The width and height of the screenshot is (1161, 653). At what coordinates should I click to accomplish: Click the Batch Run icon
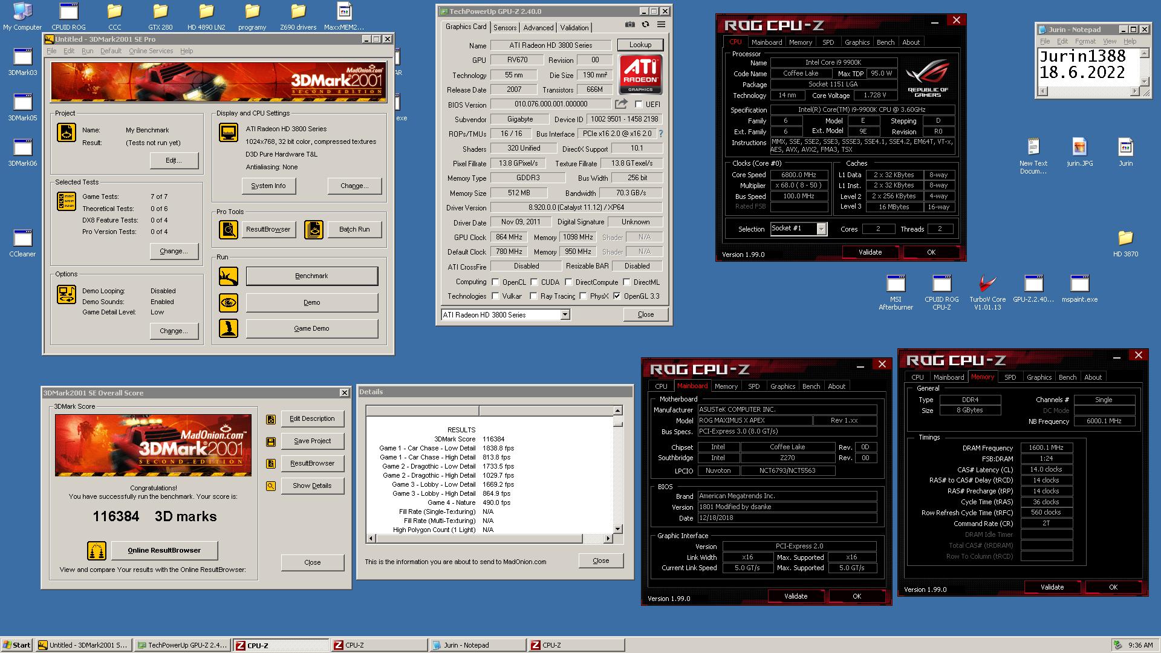tap(314, 230)
